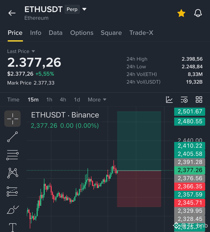Open the chart layout grid icon
The image size is (210, 232).
(x=199, y=100)
